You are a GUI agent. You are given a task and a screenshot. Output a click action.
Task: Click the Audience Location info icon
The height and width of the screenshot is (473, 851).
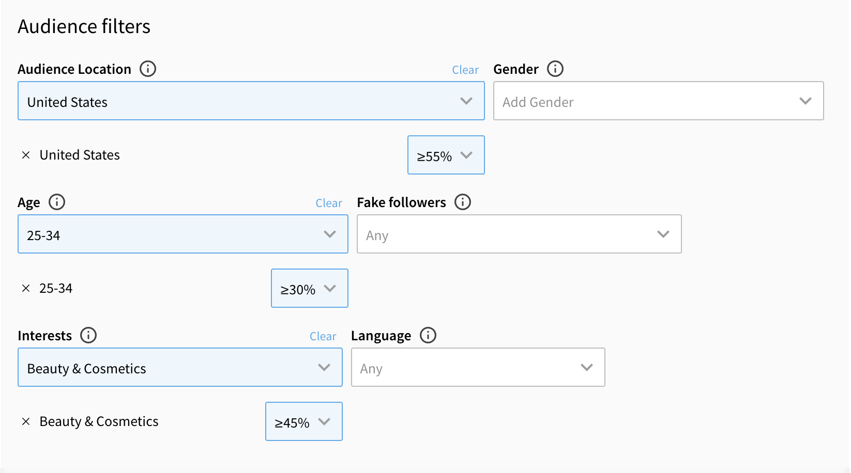(148, 69)
